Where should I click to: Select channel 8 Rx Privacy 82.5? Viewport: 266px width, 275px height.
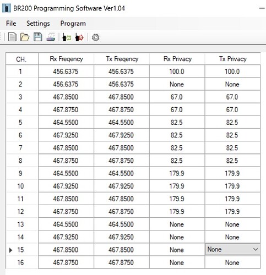(177, 161)
